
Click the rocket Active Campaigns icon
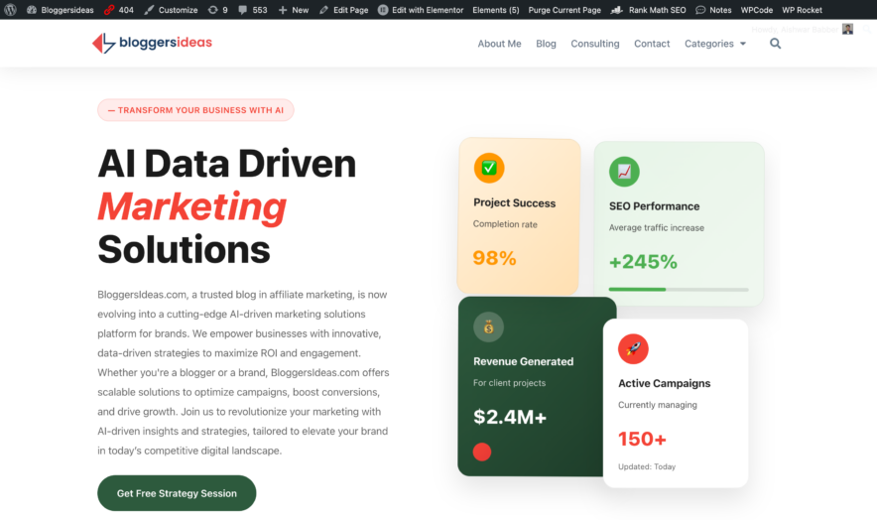(633, 348)
